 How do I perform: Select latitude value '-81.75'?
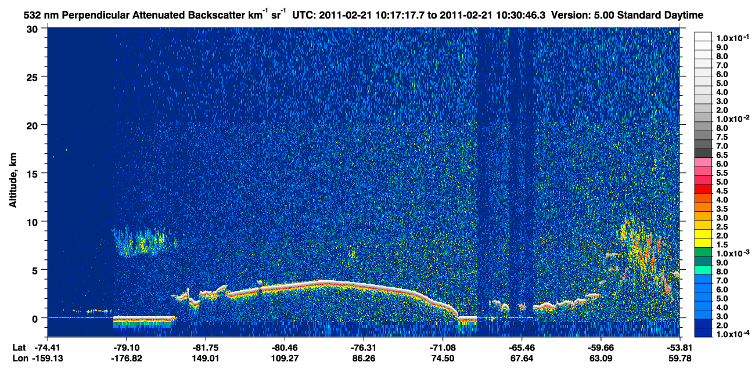[x=205, y=347]
